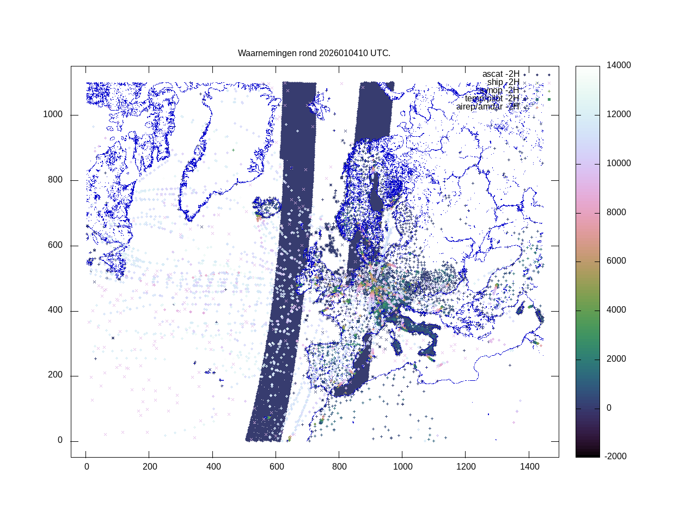The image size is (697, 523).
Task: Click the pink cross marker in ship legend row
Action: coord(549,83)
